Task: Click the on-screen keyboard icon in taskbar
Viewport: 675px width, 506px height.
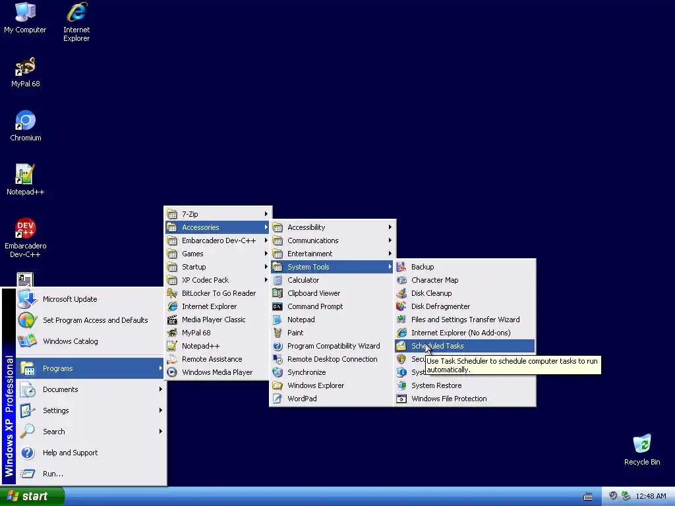Action: pos(587,497)
